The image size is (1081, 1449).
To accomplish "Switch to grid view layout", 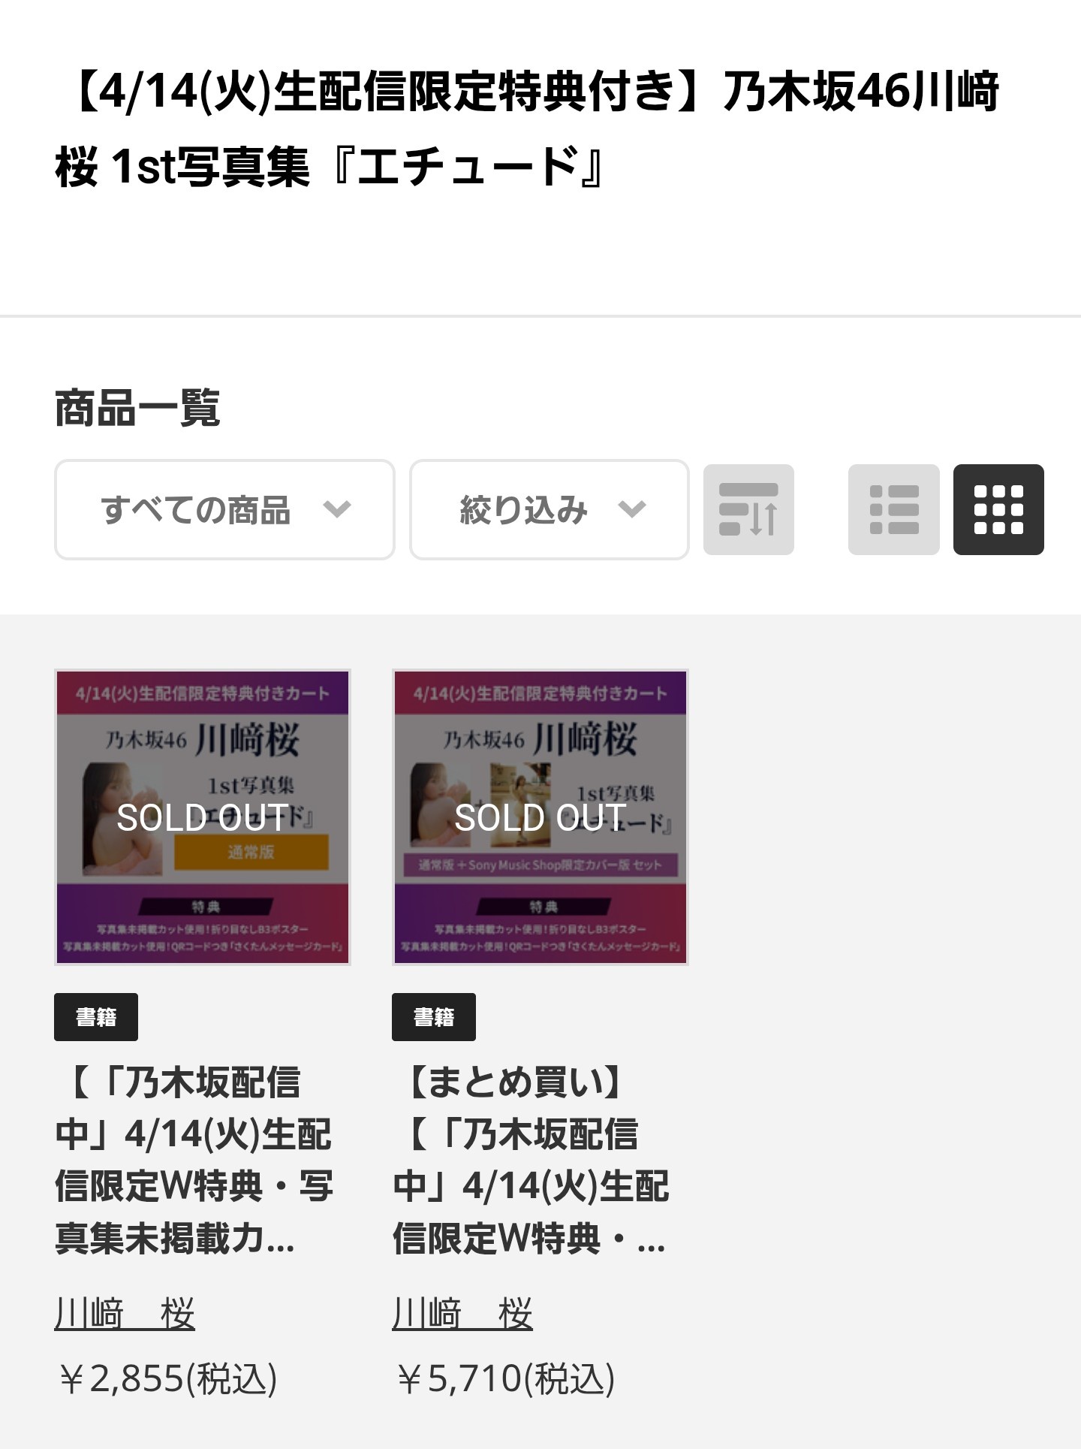I will (998, 509).
